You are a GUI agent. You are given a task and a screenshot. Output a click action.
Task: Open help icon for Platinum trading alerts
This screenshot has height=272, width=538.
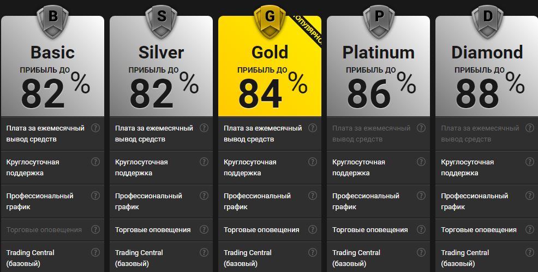pyautogui.click(x=421, y=229)
